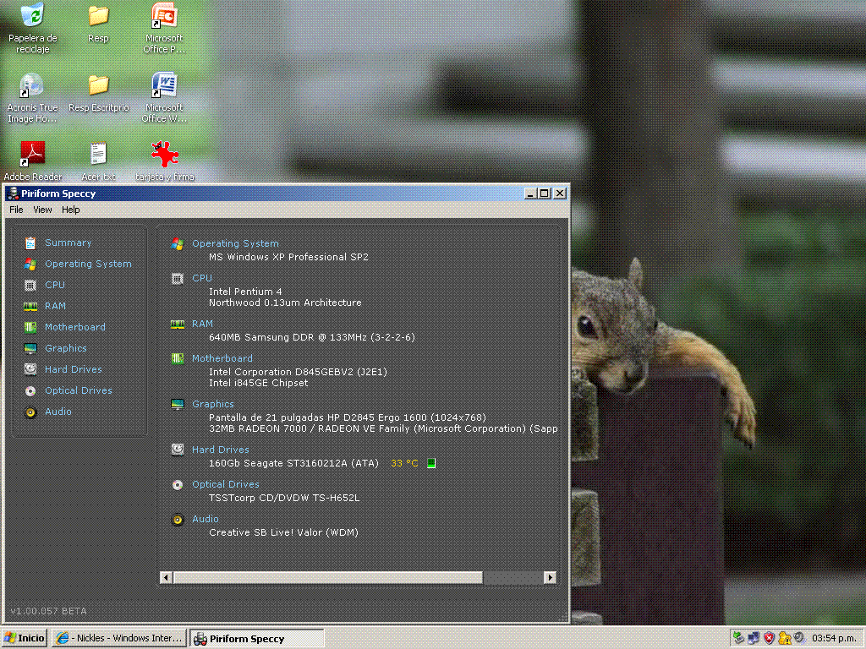
Task: Select the Resp folder on the desktop
Action: (98, 23)
